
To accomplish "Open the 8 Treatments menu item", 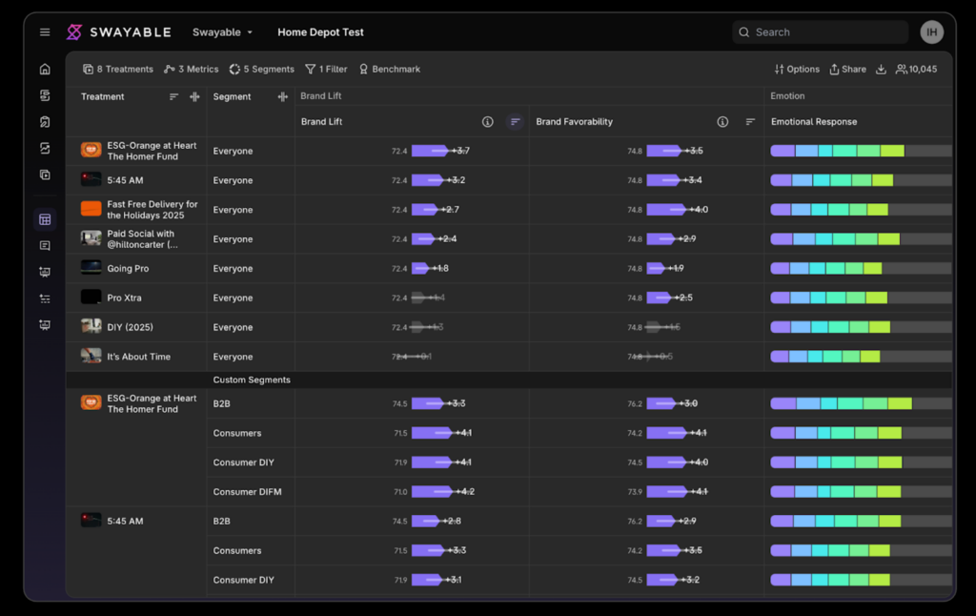I will 117,70.
